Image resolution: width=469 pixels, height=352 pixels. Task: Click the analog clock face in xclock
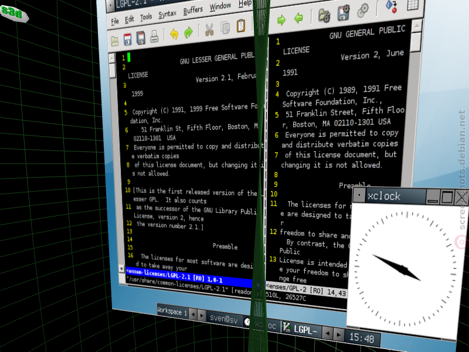click(405, 269)
